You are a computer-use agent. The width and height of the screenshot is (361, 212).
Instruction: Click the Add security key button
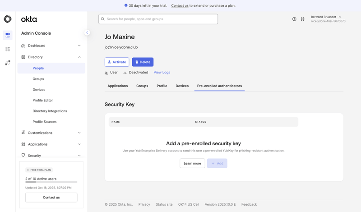pyautogui.click(x=217, y=163)
